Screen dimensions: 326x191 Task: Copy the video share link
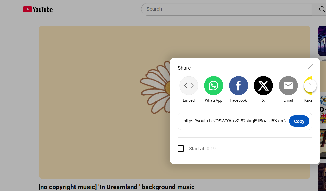tap(299, 121)
